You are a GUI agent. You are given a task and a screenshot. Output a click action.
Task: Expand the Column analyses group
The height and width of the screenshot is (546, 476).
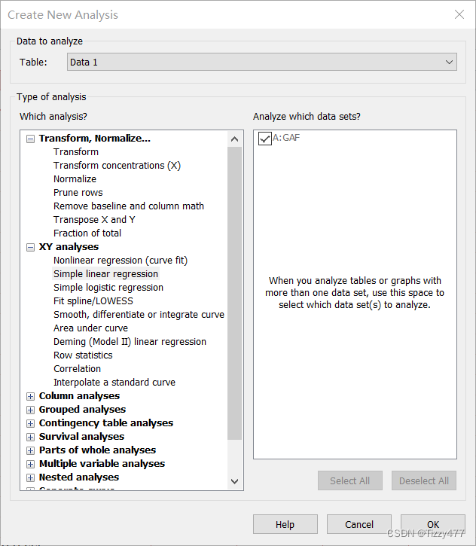coord(31,396)
